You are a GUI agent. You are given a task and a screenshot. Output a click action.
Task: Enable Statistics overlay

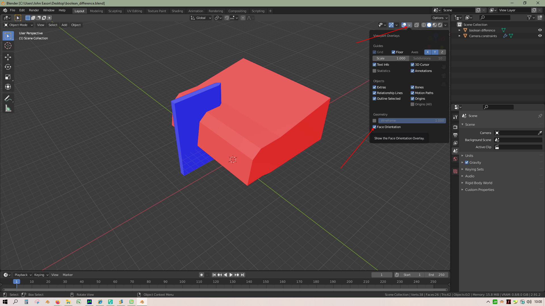tap(374, 71)
